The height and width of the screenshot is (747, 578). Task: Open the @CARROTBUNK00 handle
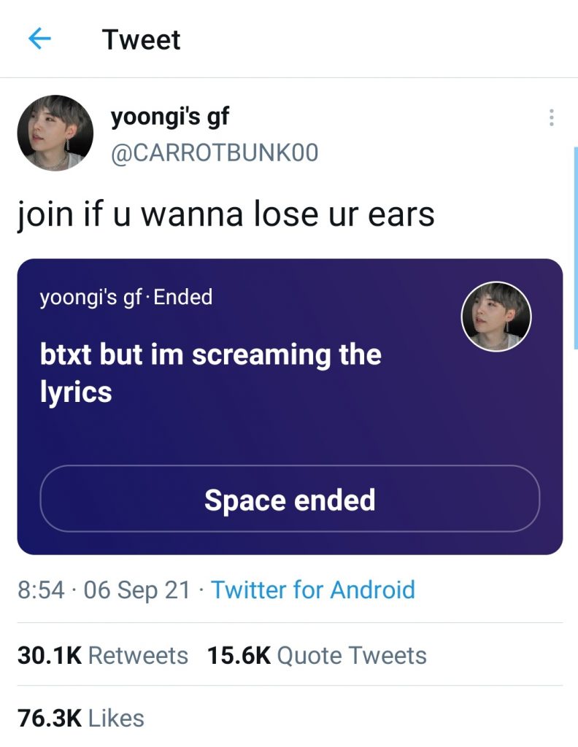tap(215, 153)
